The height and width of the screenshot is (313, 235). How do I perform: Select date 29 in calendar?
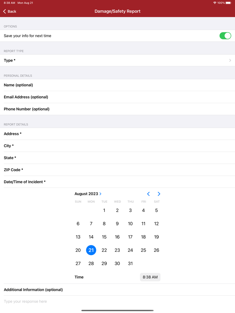pyautogui.click(x=104, y=263)
